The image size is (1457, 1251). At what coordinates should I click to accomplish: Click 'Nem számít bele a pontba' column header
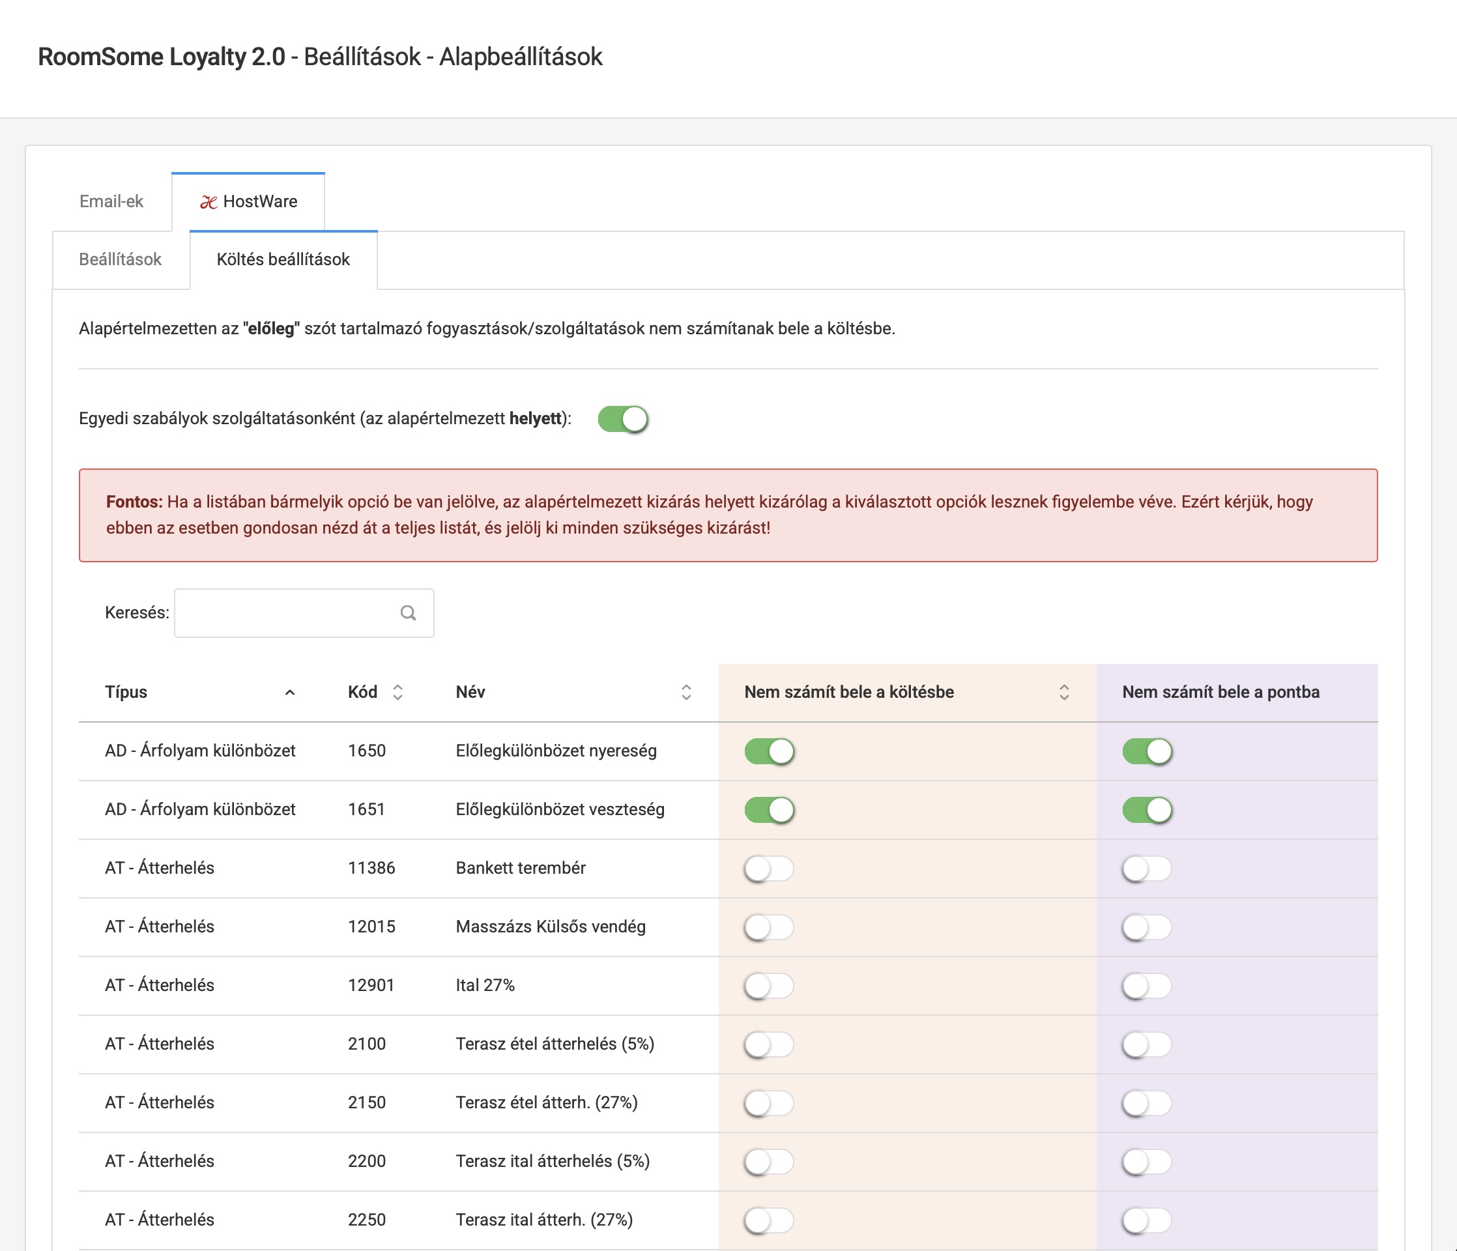click(1220, 693)
